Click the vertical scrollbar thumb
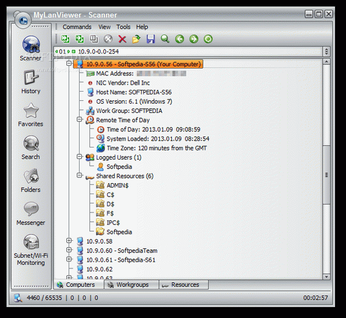This screenshot has height=318, width=346. pyautogui.click(x=326, y=175)
